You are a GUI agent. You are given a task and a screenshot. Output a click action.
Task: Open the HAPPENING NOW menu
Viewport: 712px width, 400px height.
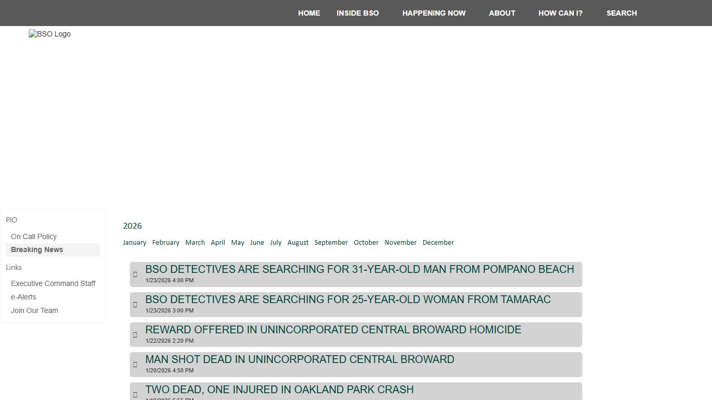434,13
